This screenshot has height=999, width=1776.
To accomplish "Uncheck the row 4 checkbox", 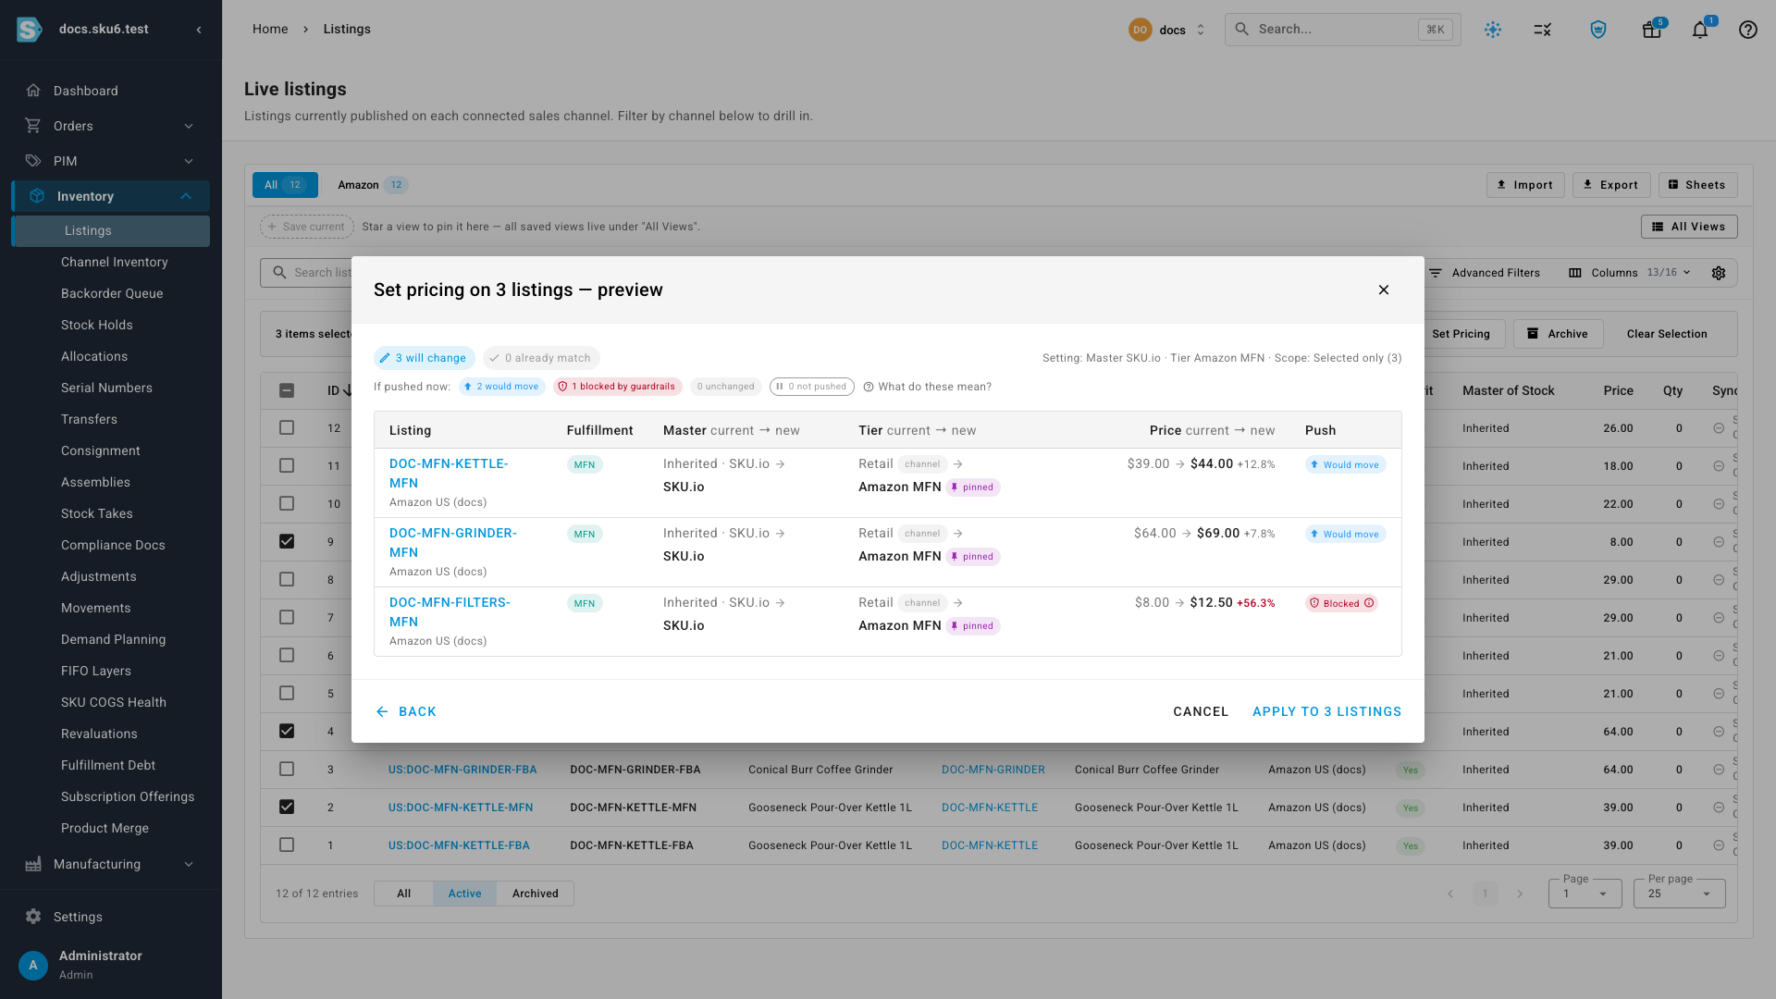I will click(287, 731).
